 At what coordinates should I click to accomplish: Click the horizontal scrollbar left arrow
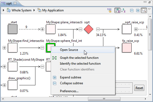pos(3,99)
